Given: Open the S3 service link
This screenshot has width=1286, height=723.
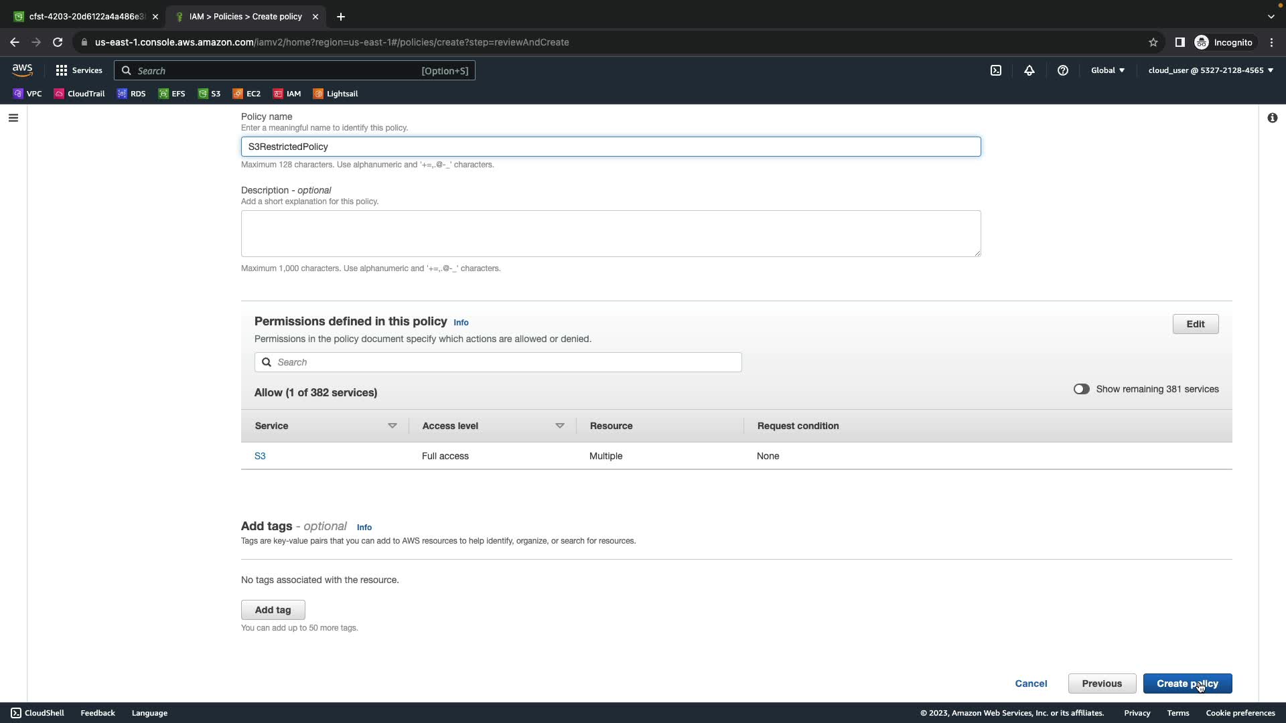Looking at the screenshot, I should coord(260,456).
